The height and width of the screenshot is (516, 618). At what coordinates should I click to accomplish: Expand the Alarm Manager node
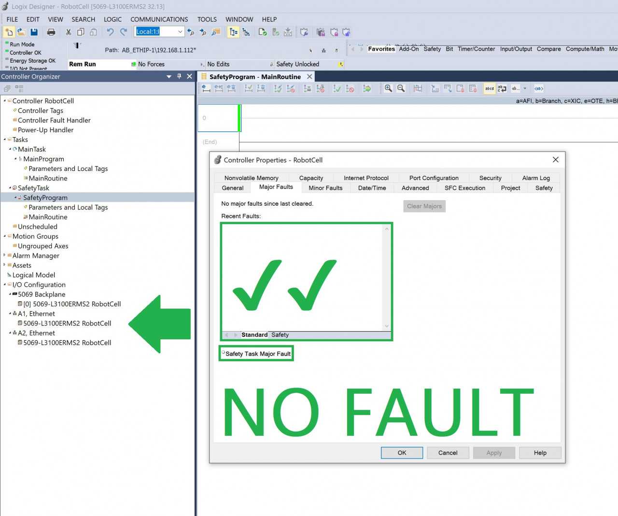click(5, 255)
